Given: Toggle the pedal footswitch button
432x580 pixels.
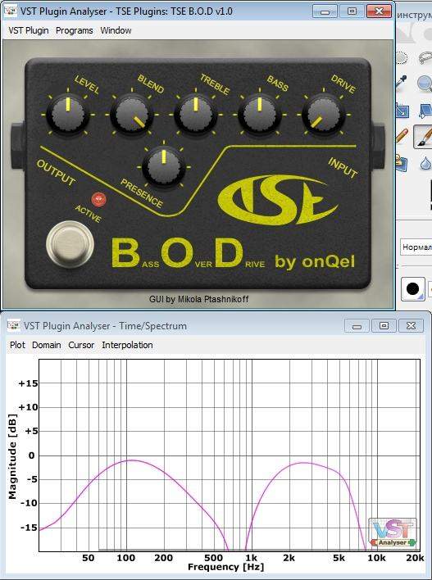Looking at the screenshot, I should click(70, 244).
